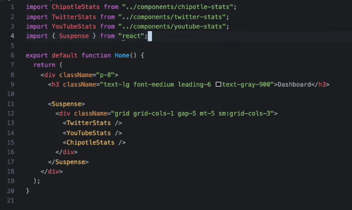Viewport: 352px width, 210px height.
Task: Click the "p-8" className value
Action: pos(106,75)
